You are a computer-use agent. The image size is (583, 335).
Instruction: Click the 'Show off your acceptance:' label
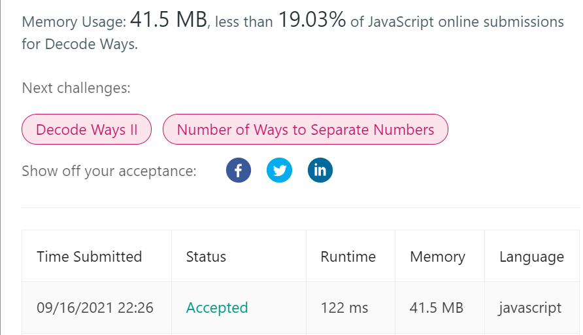tap(109, 171)
